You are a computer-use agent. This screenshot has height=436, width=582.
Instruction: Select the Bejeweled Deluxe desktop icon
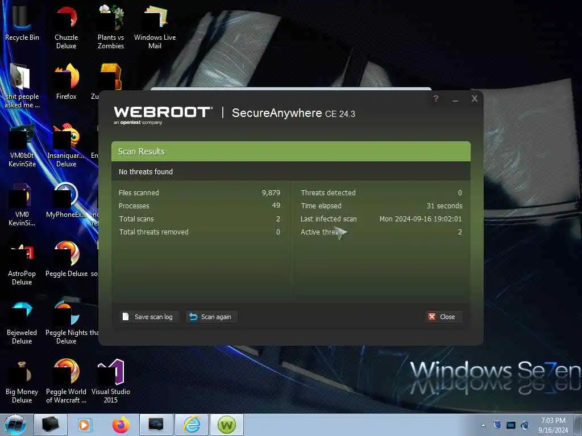coord(22,322)
